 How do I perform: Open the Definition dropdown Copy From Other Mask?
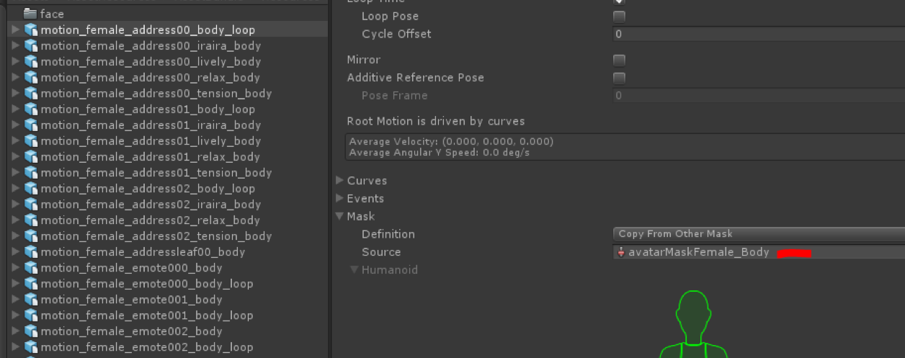click(x=758, y=234)
